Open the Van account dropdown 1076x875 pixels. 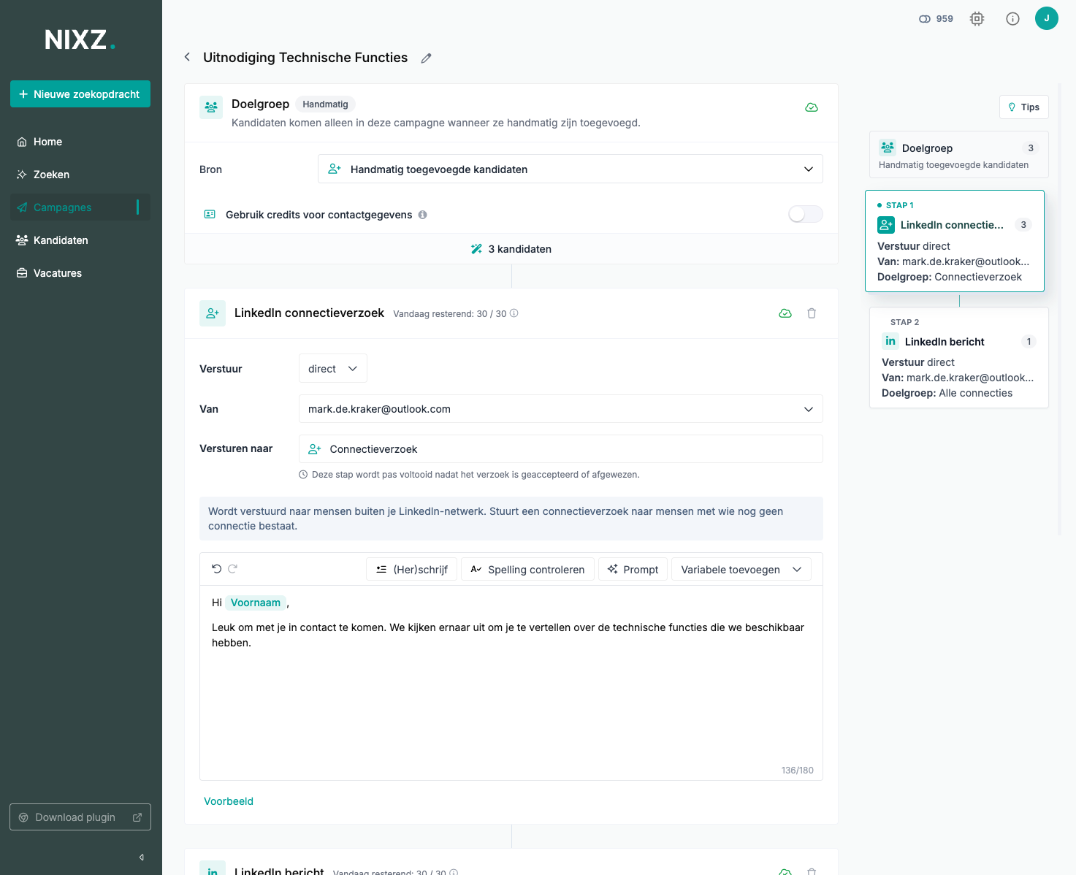click(x=561, y=409)
